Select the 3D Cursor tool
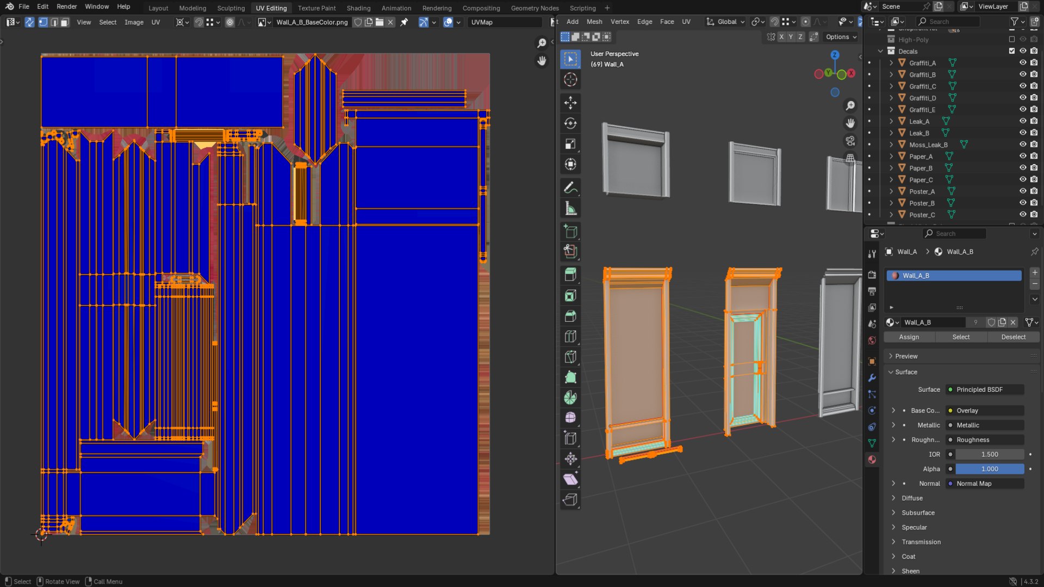 coord(570,80)
